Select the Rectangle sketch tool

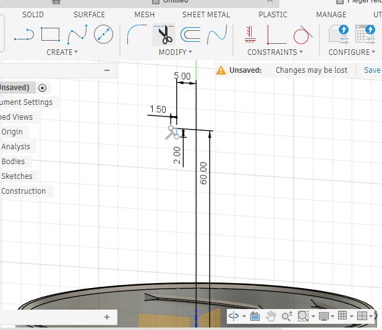[50, 35]
